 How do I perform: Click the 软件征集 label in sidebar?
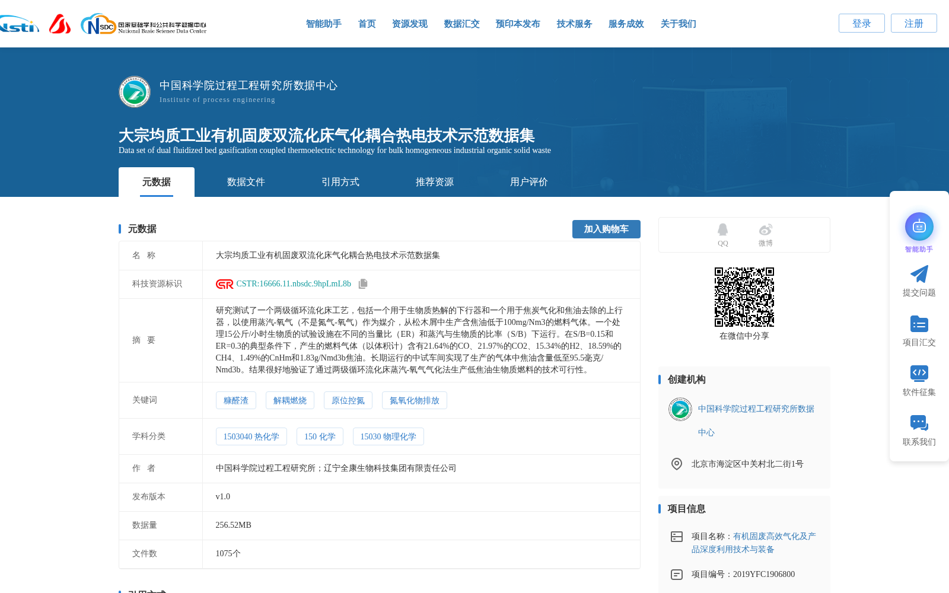(x=919, y=392)
